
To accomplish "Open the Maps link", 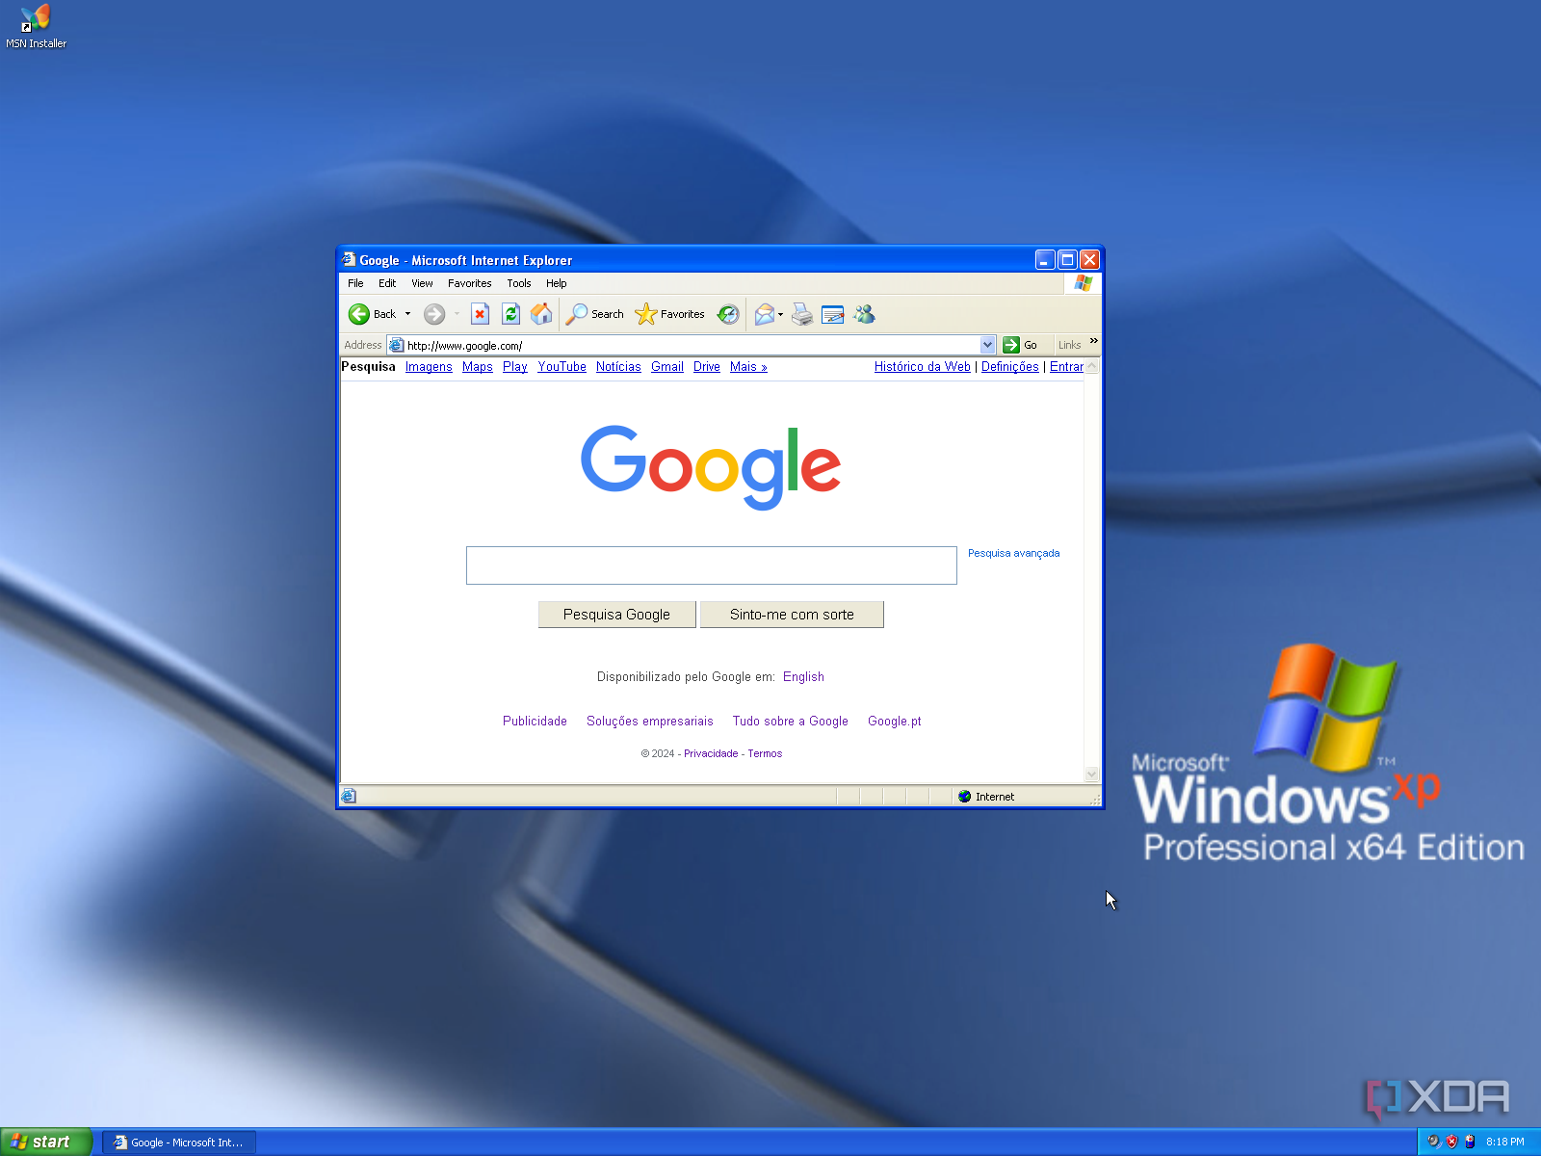I will 478,367.
